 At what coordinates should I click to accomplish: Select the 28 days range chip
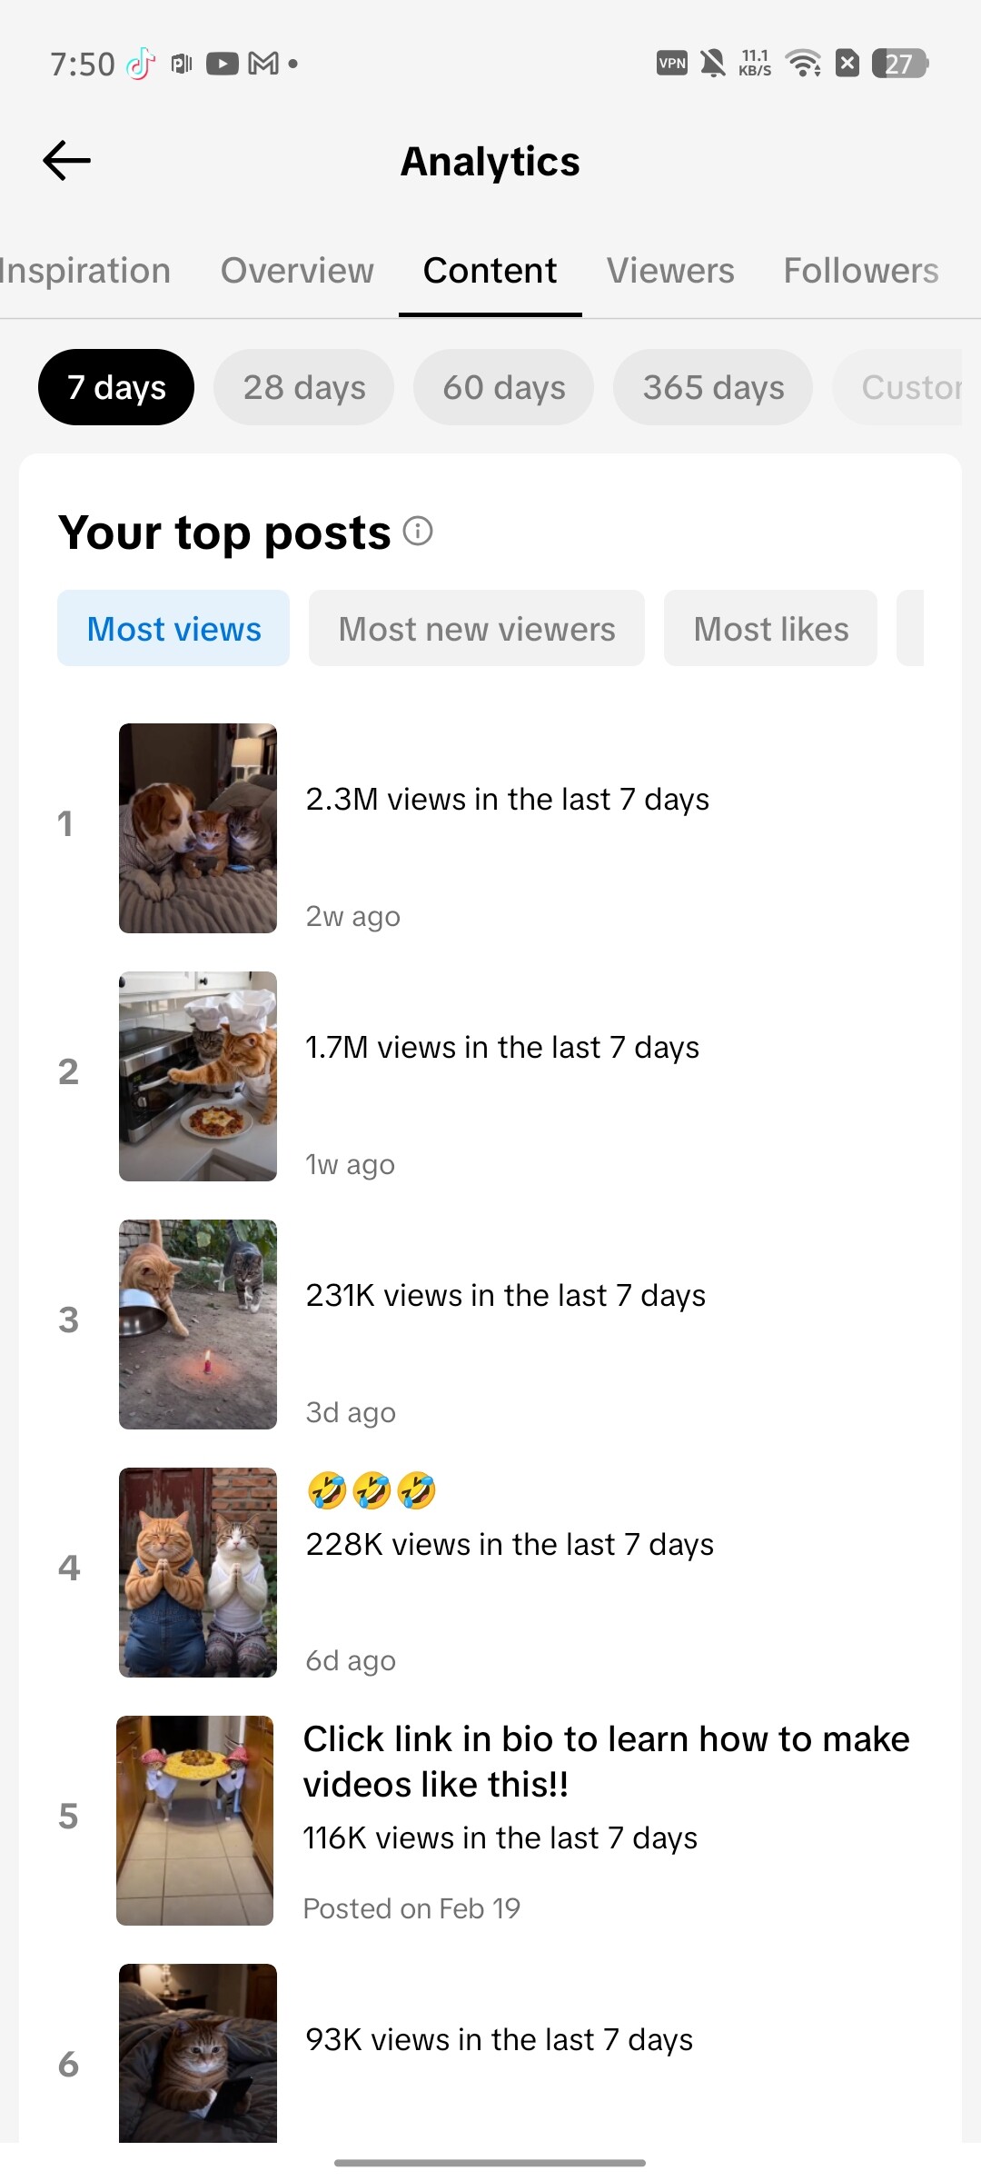(304, 387)
